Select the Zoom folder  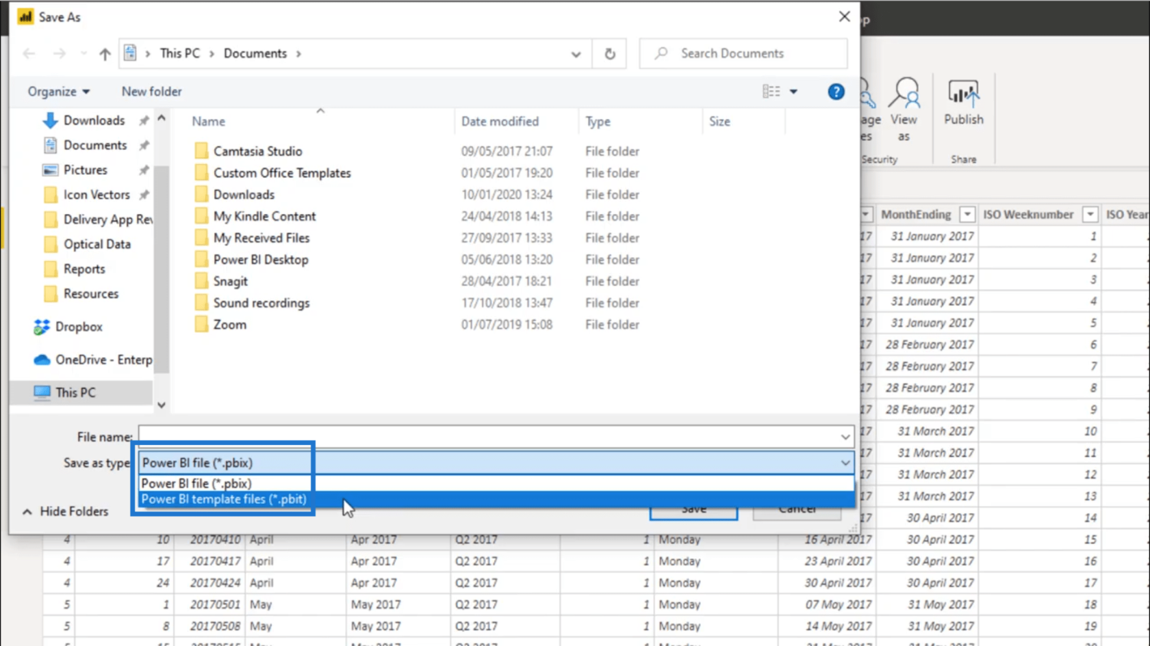tap(229, 325)
